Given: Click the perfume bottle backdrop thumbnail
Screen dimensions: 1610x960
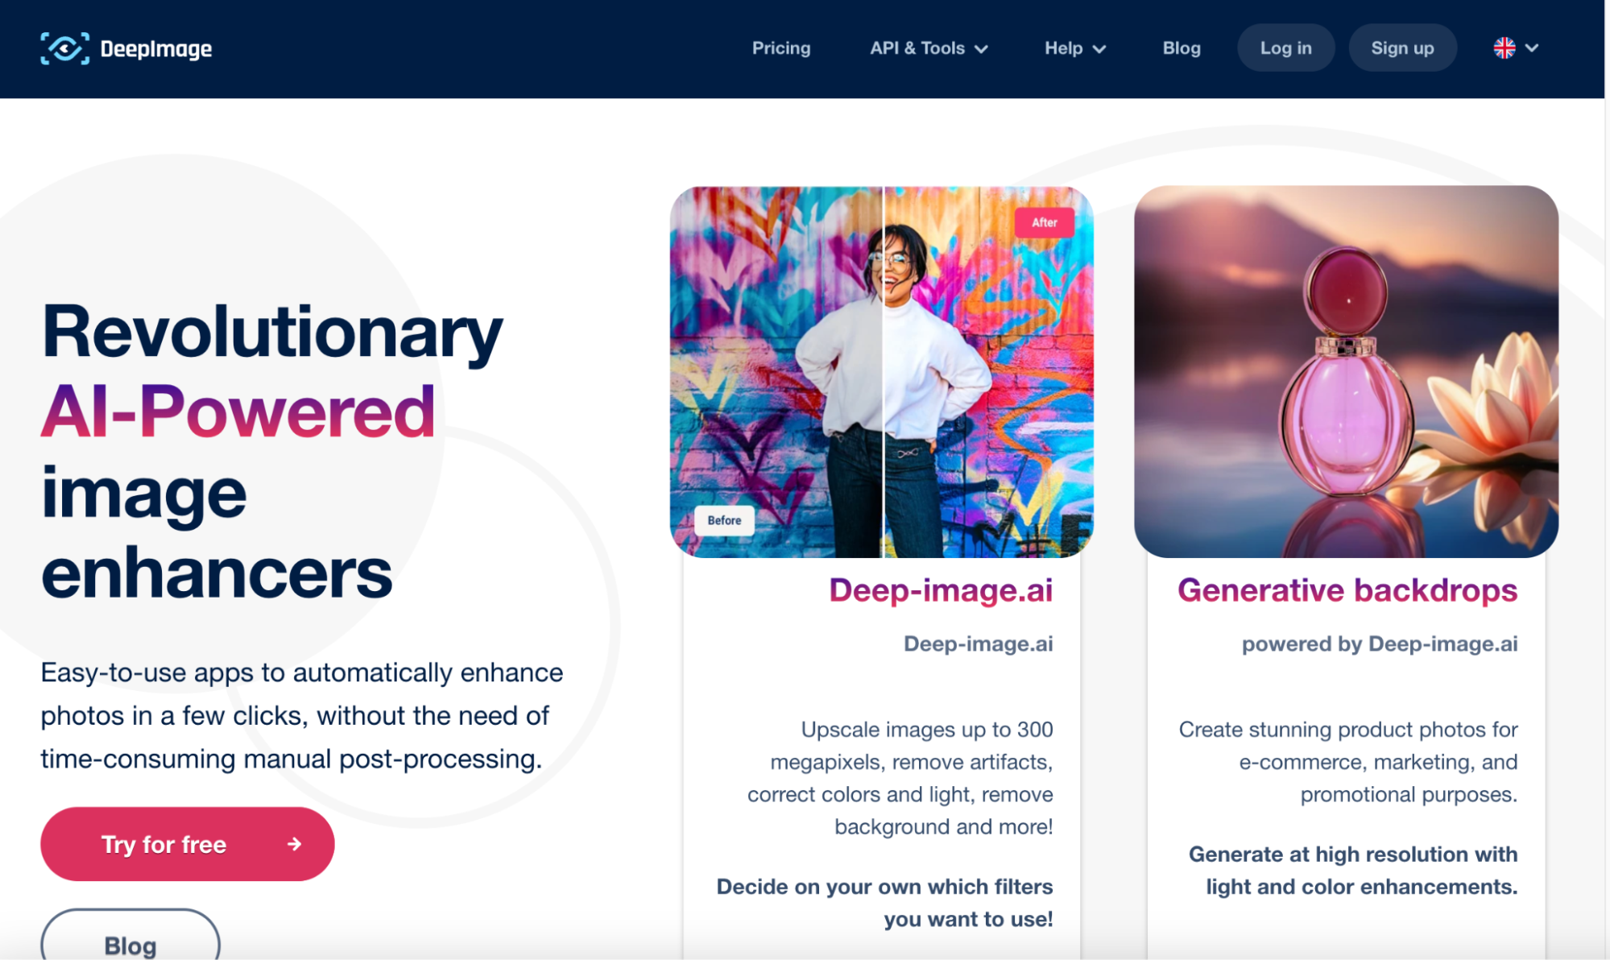Looking at the screenshot, I should pyautogui.click(x=1345, y=372).
